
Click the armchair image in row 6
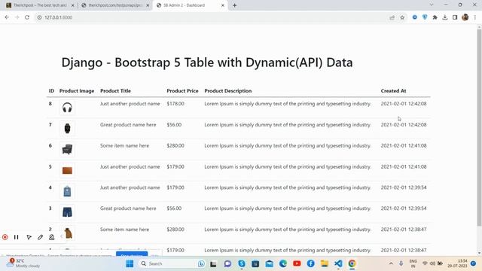coord(67,149)
